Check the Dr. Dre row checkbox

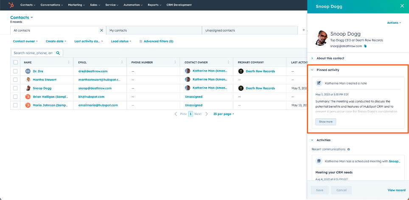click(x=15, y=71)
